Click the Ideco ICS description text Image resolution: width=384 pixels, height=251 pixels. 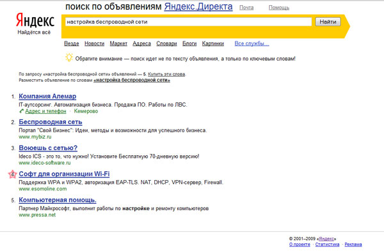(109, 156)
